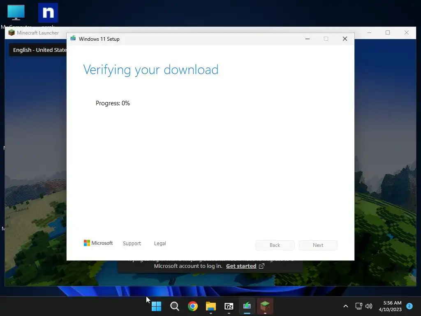This screenshot has width=421, height=316.
Task: Open File Explorer from the taskbar
Action: click(x=211, y=306)
